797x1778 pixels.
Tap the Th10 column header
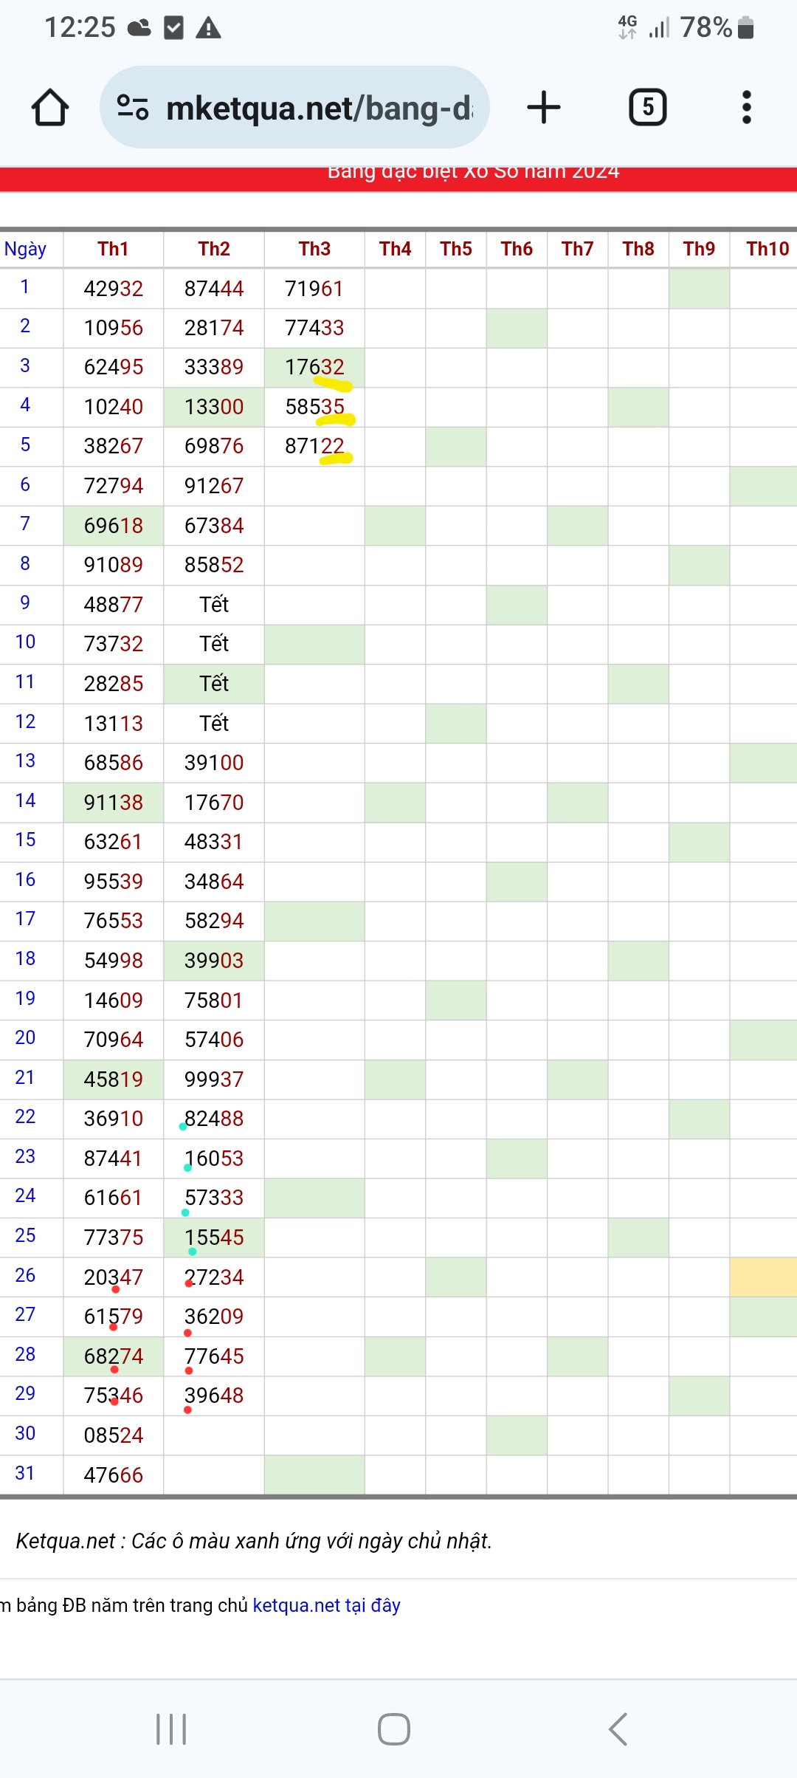(x=767, y=249)
